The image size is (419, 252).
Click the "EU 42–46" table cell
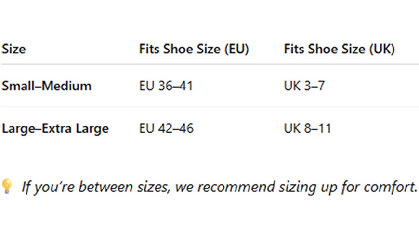(166, 129)
